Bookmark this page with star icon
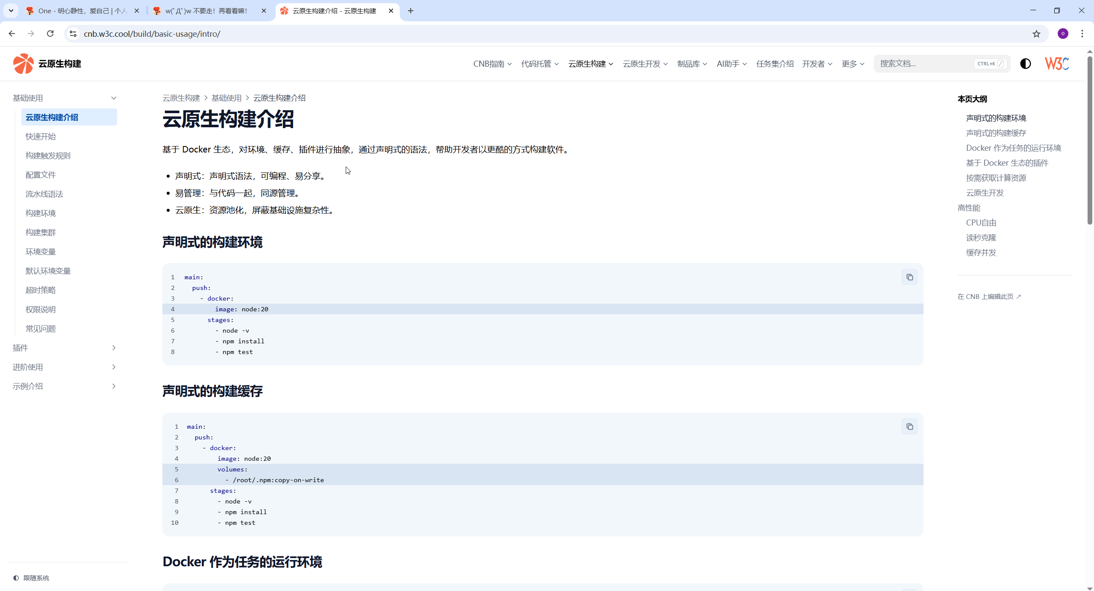This screenshot has width=1094, height=591. (1036, 34)
